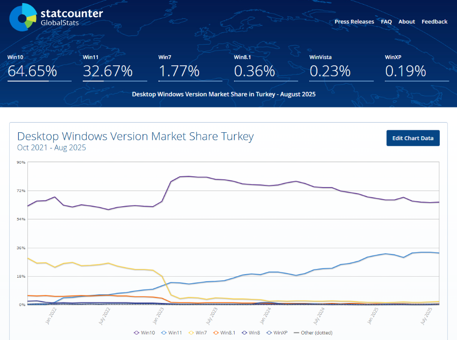Screen dimensions: 457x340
Task: Click the Jan 2025 axis label
Action: tap(373, 316)
